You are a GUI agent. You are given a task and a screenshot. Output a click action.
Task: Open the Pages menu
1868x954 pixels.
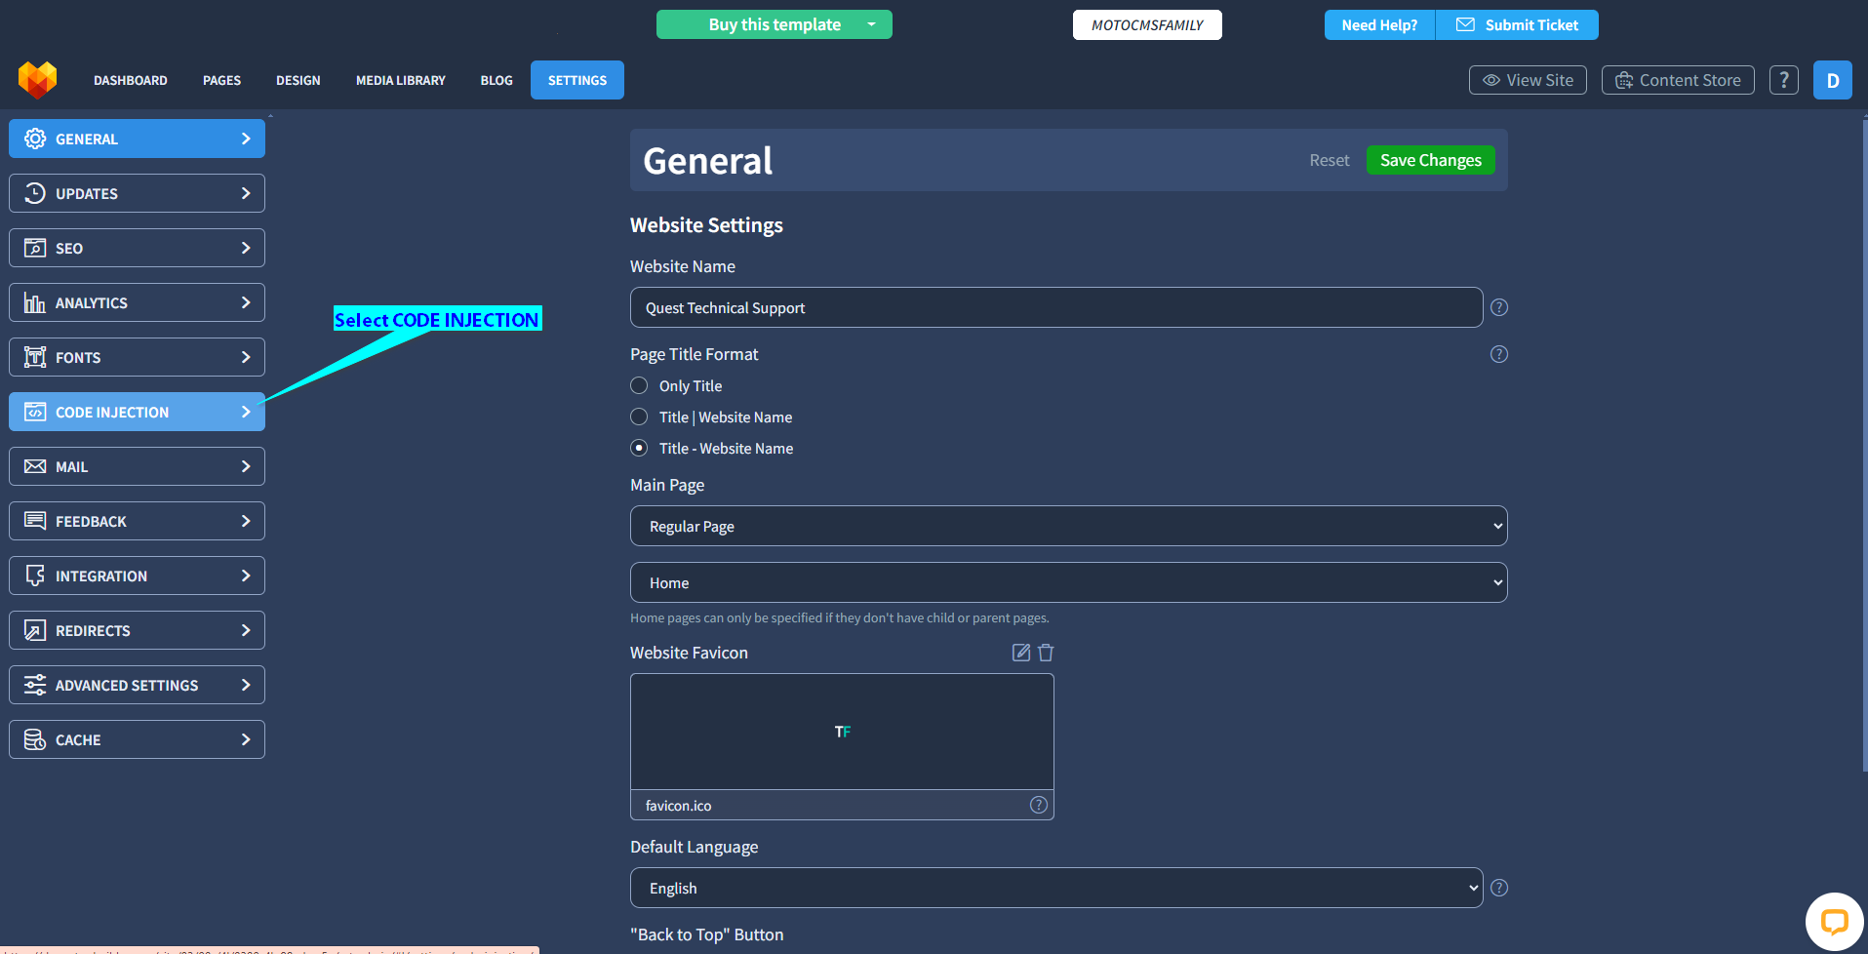221,80
